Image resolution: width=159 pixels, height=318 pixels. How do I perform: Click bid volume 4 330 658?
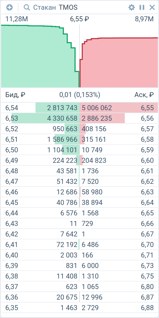tap(62, 118)
